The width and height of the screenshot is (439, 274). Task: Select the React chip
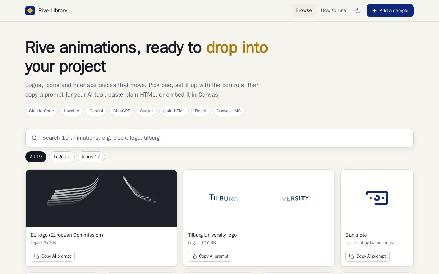201,111
